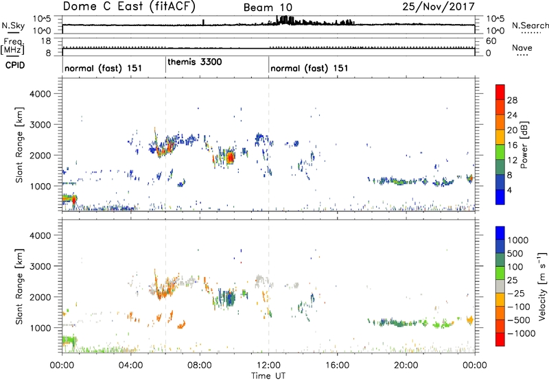
Task: Click the red high-power echo near 09:45
Action: (x=230, y=158)
